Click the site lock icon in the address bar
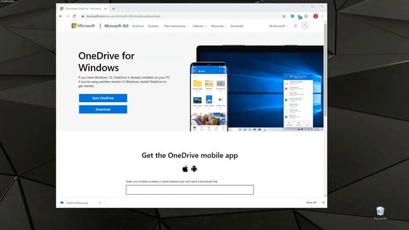 point(82,16)
